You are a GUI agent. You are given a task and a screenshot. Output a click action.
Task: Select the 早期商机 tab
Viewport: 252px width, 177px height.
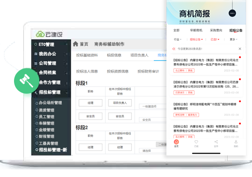(x=196, y=30)
